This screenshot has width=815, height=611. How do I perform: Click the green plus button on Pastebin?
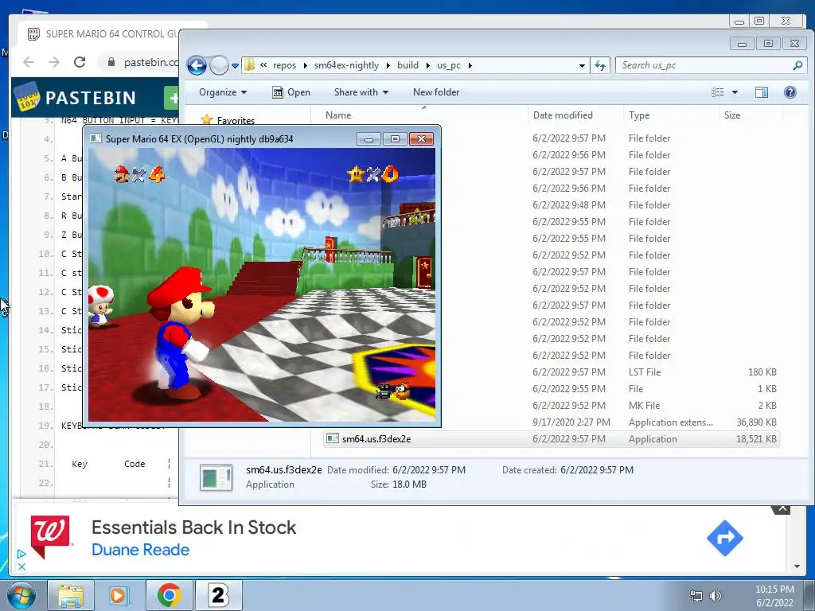pyautogui.click(x=172, y=98)
